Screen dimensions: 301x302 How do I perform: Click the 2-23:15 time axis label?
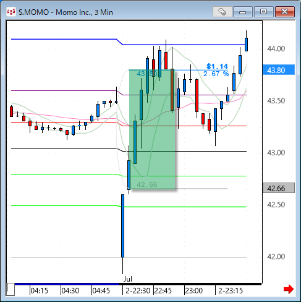tap(231, 291)
